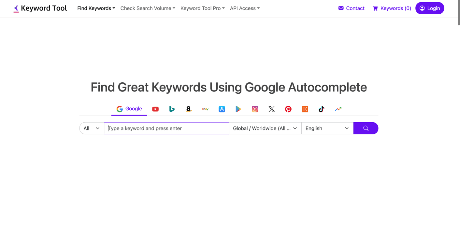Click the Login button
The width and height of the screenshot is (460, 244).
[x=430, y=8]
